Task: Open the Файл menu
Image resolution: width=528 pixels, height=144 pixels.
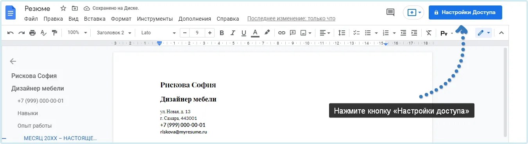Action: [31, 19]
